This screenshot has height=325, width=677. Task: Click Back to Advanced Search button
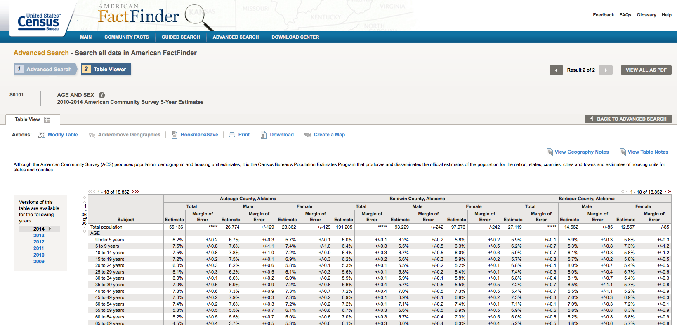pos(628,119)
